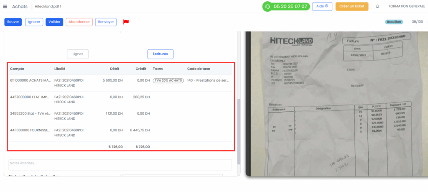Click the 6 445,75 DH credit value
Screen dimensions: 428x192
click(140, 131)
